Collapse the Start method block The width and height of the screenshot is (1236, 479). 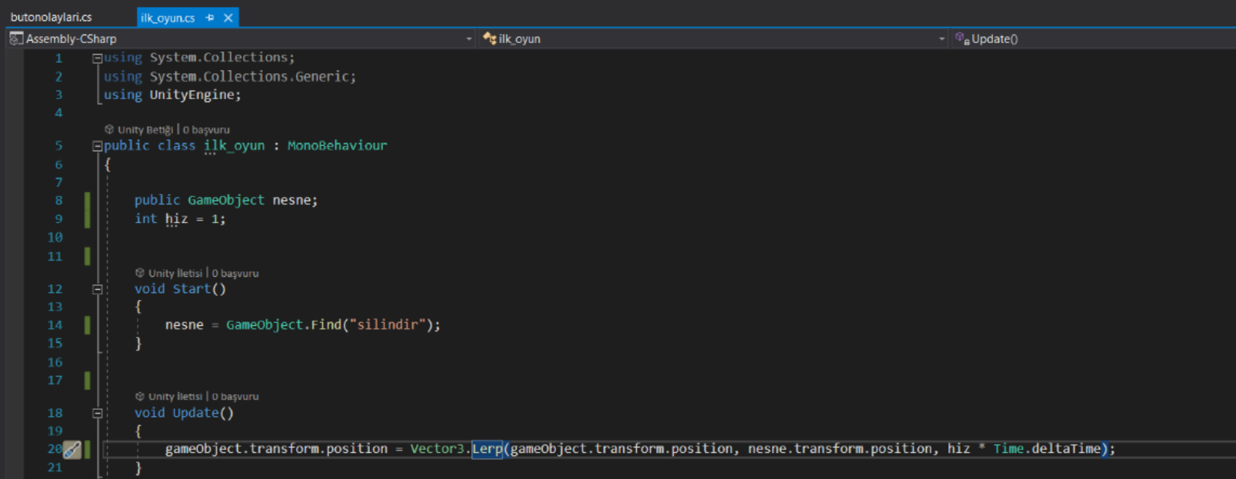point(98,290)
